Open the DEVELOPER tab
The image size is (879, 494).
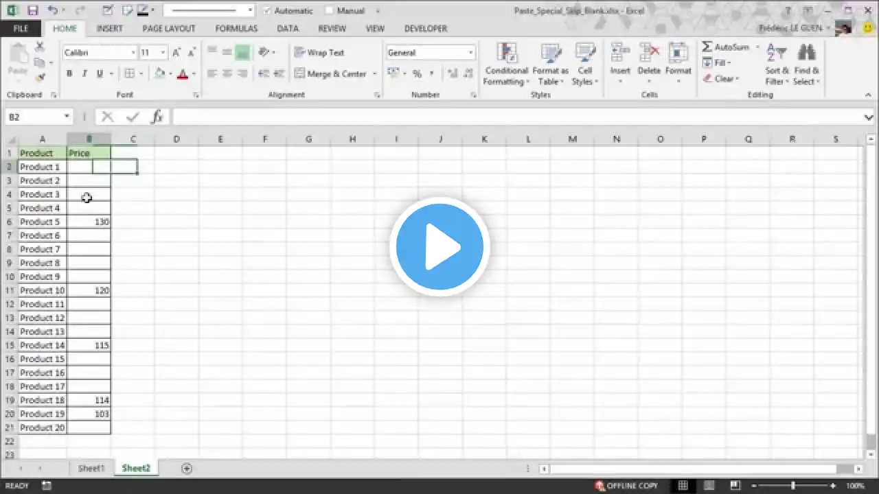[x=426, y=29]
